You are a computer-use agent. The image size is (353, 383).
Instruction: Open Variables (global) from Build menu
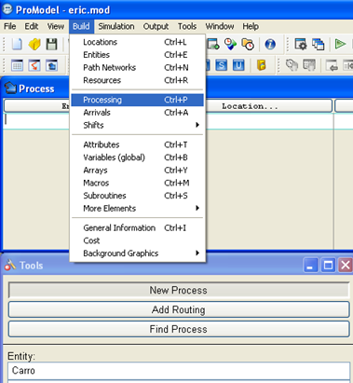coord(137,157)
